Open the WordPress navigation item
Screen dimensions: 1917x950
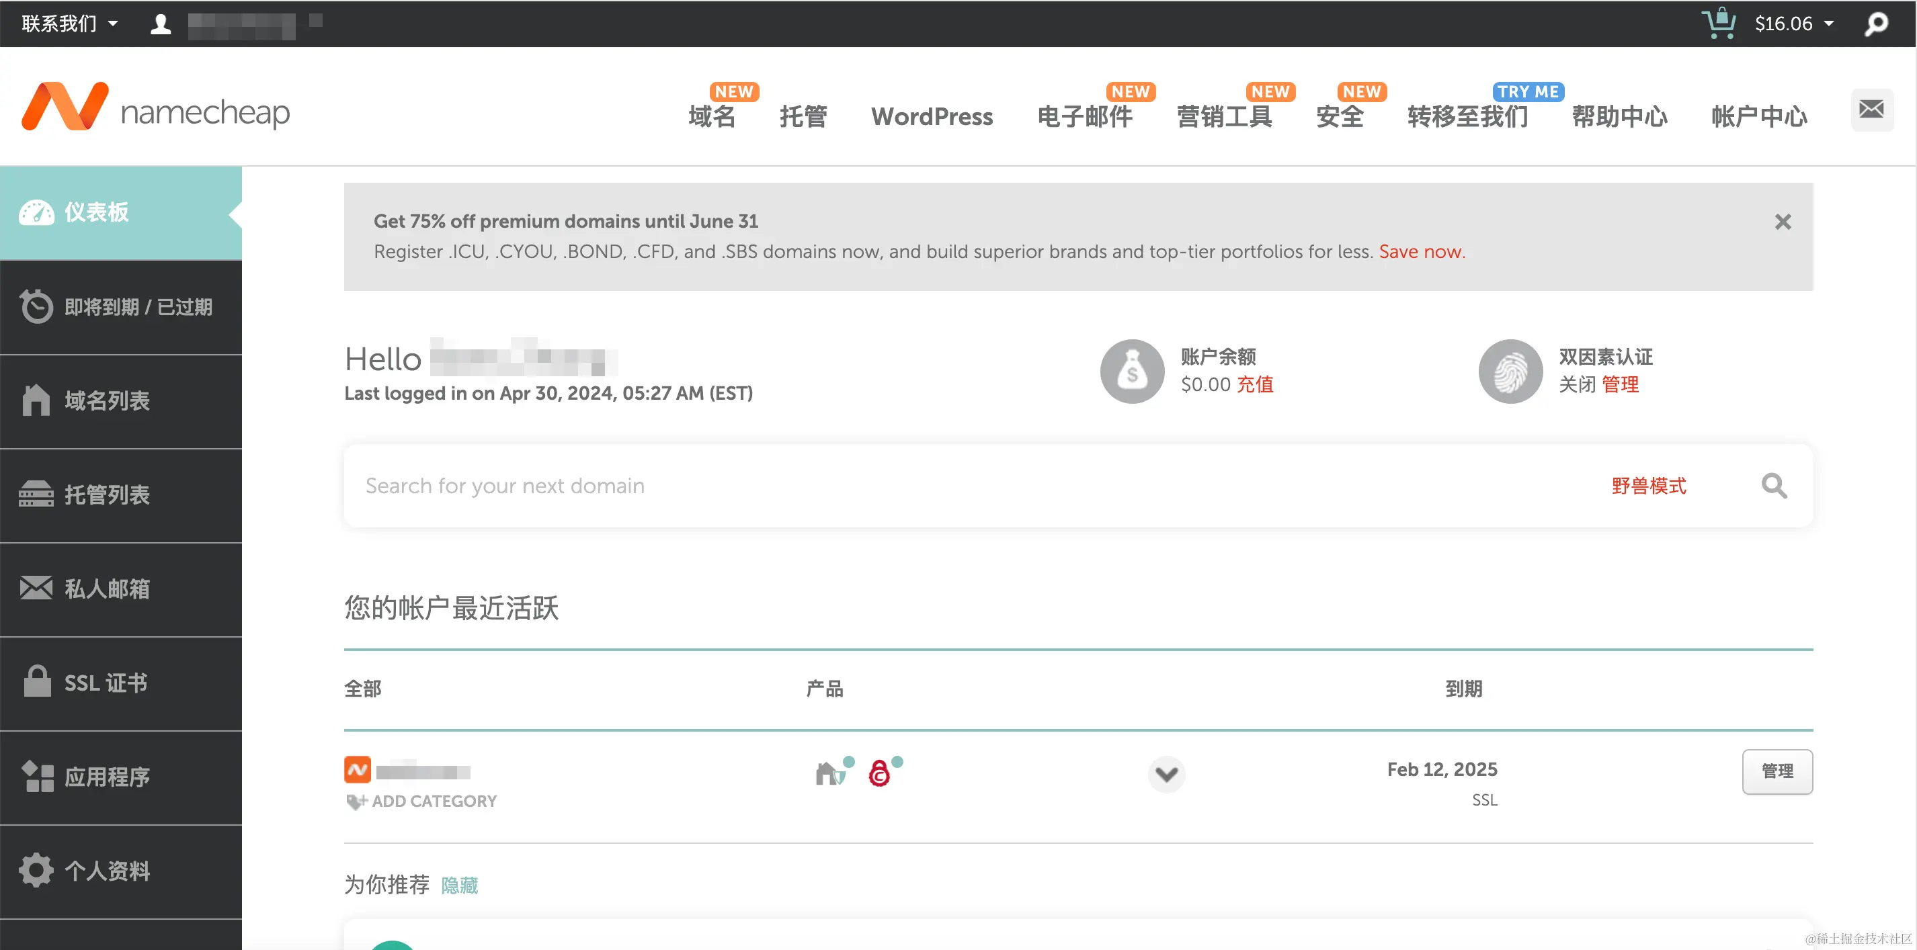click(x=932, y=116)
